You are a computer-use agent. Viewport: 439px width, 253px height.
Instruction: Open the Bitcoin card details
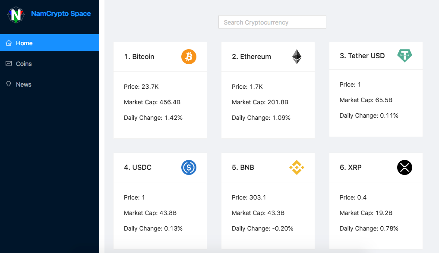point(160,90)
